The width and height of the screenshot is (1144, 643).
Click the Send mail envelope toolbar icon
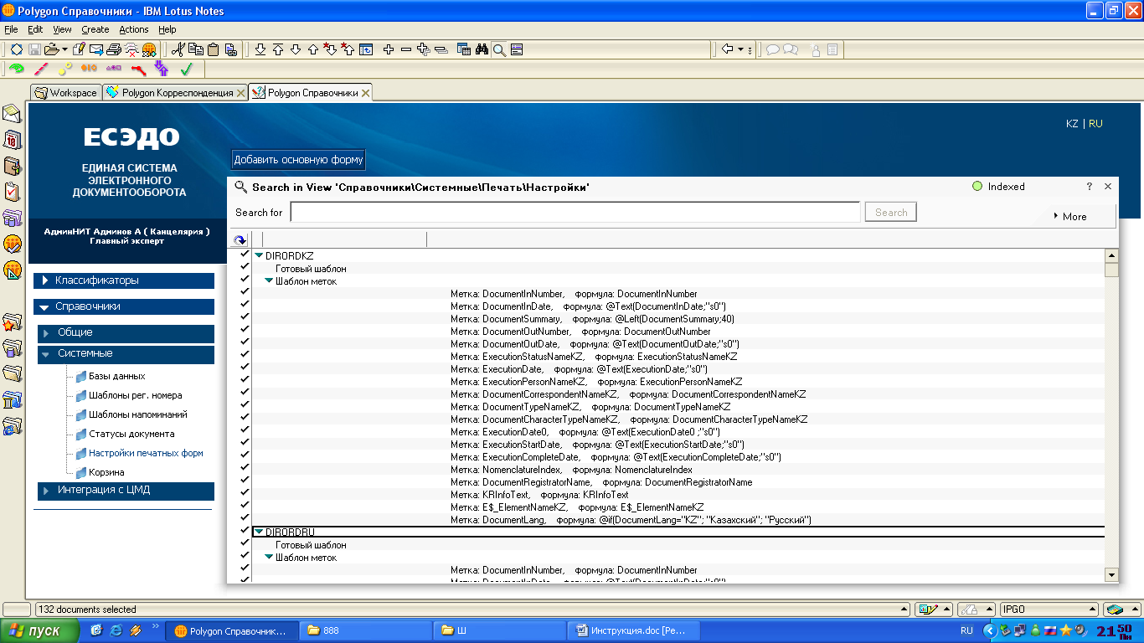(x=96, y=50)
